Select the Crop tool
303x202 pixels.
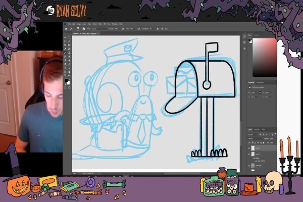65,45
